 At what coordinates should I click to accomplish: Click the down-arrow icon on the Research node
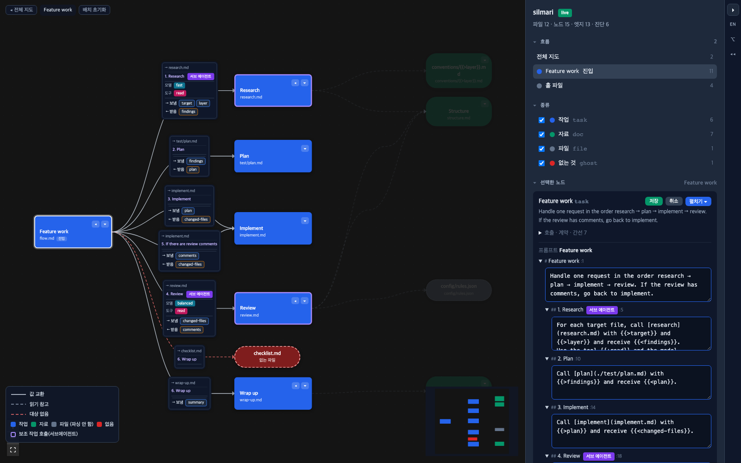point(305,83)
